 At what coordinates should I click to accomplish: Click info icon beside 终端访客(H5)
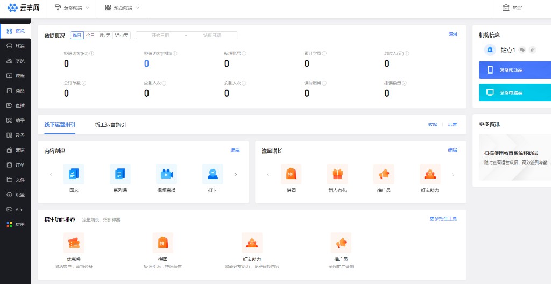[x=92, y=54]
